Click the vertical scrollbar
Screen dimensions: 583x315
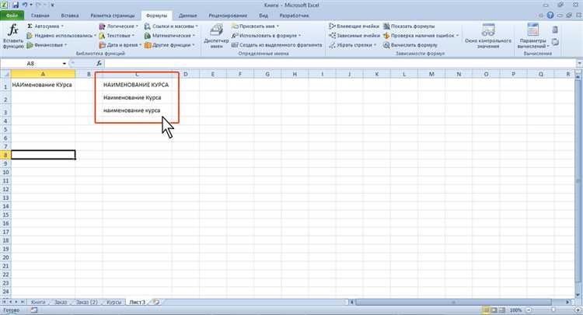pos(578,182)
